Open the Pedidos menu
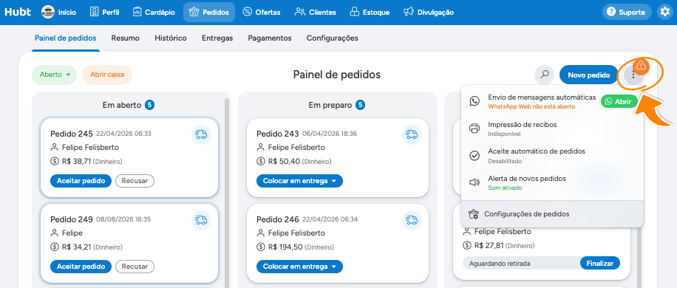Screen dimensions: 677x288 point(209,12)
